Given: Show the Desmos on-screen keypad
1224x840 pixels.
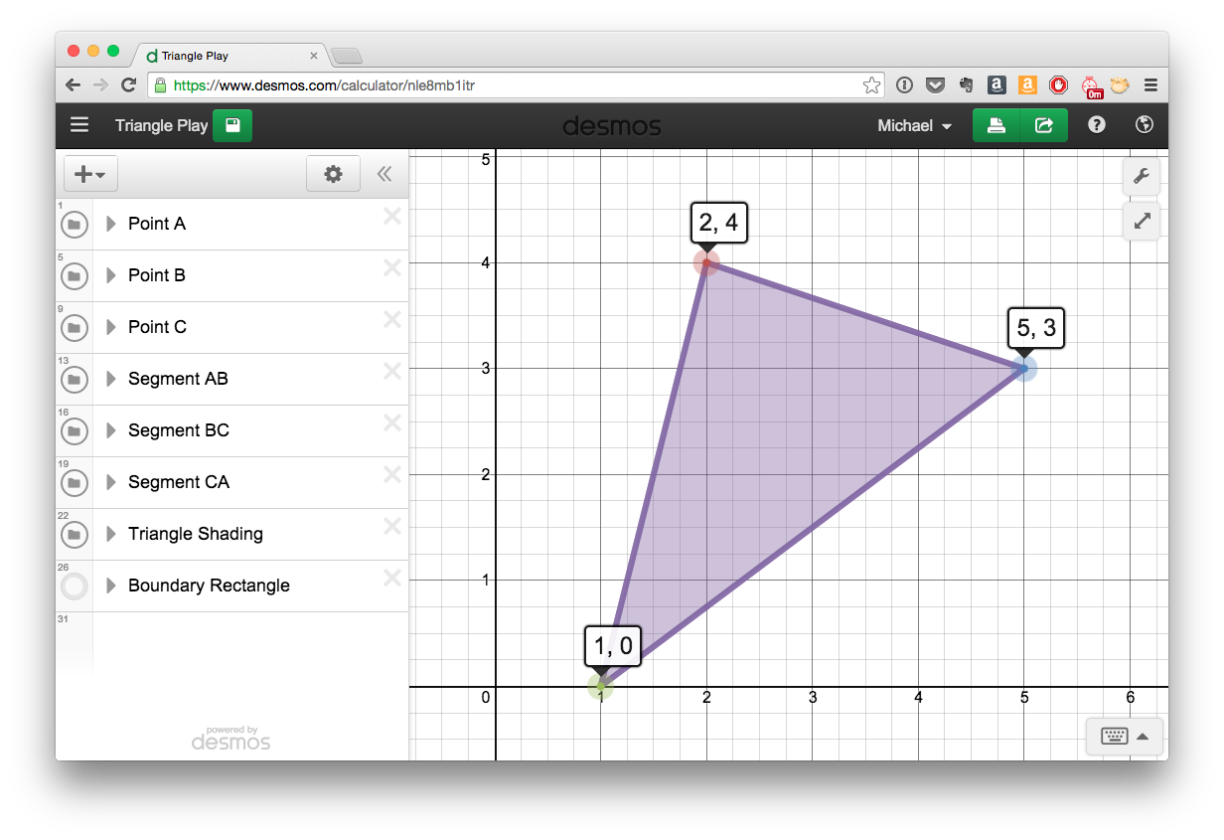Looking at the screenshot, I should pos(1125,737).
